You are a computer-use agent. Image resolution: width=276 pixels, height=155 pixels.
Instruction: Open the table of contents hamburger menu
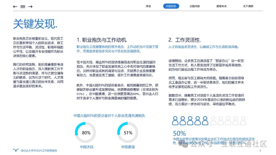(23, 7)
